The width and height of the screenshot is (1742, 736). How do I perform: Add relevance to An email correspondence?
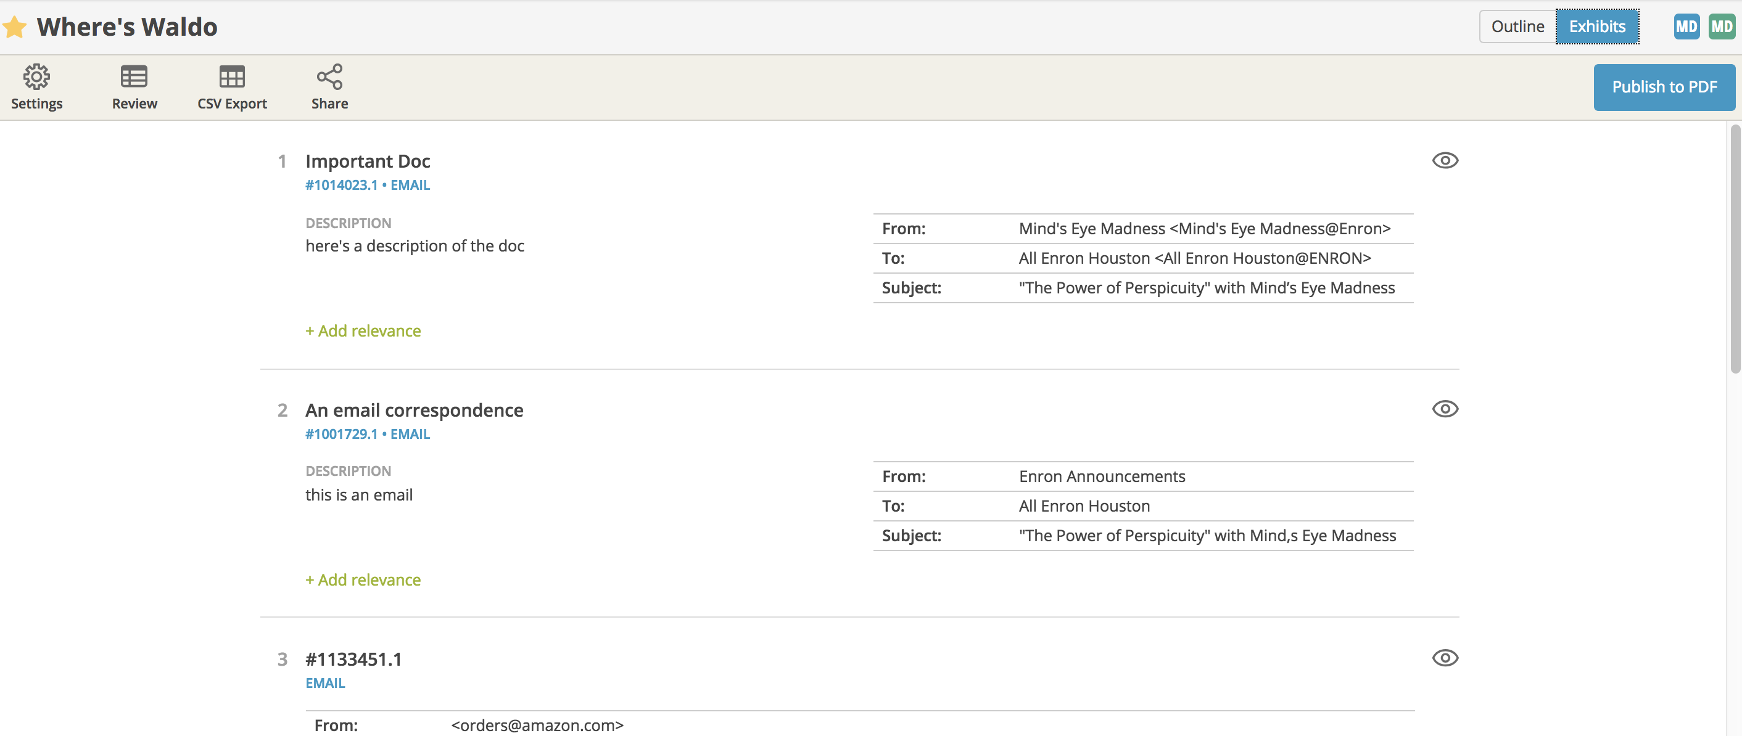click(x=363, y=580)
